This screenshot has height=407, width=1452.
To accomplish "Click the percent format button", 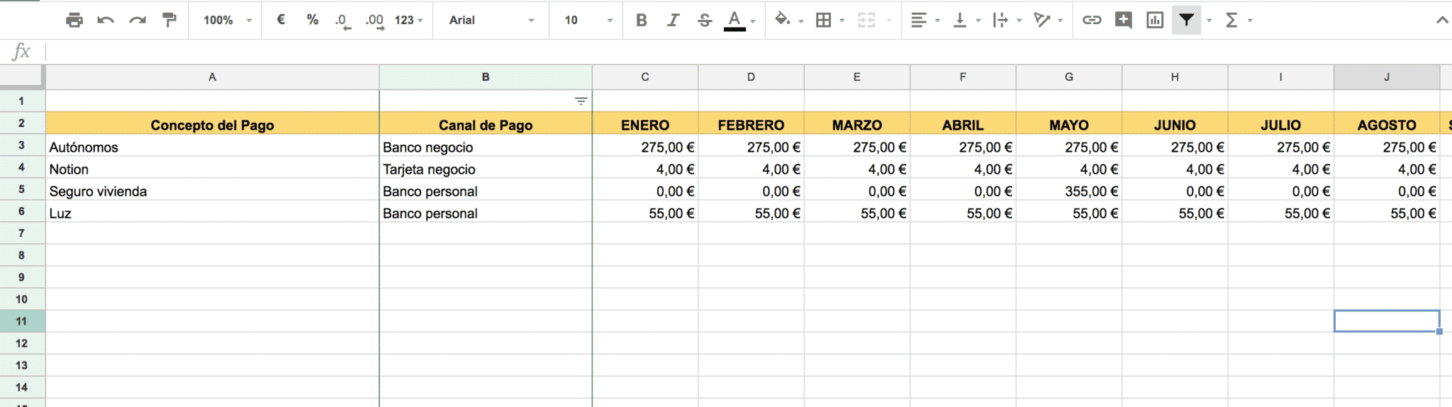I will click(312, 20).
